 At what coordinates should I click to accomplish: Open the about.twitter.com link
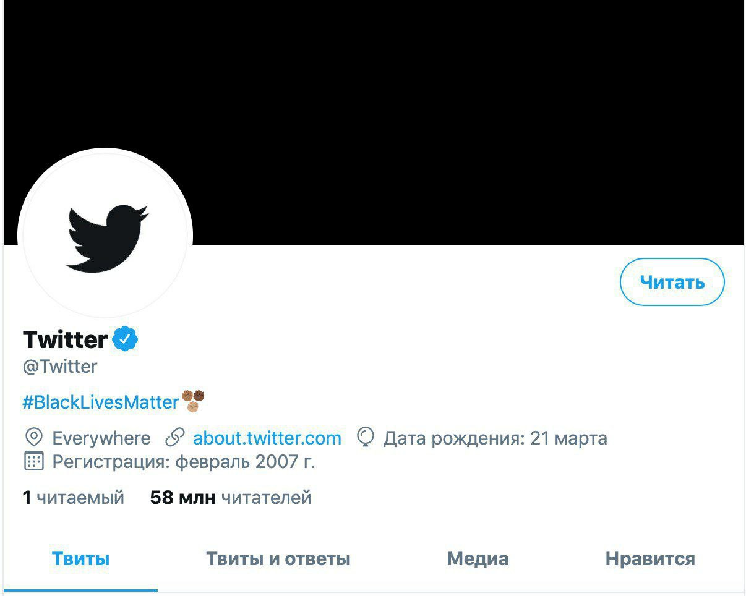[267, 438]
